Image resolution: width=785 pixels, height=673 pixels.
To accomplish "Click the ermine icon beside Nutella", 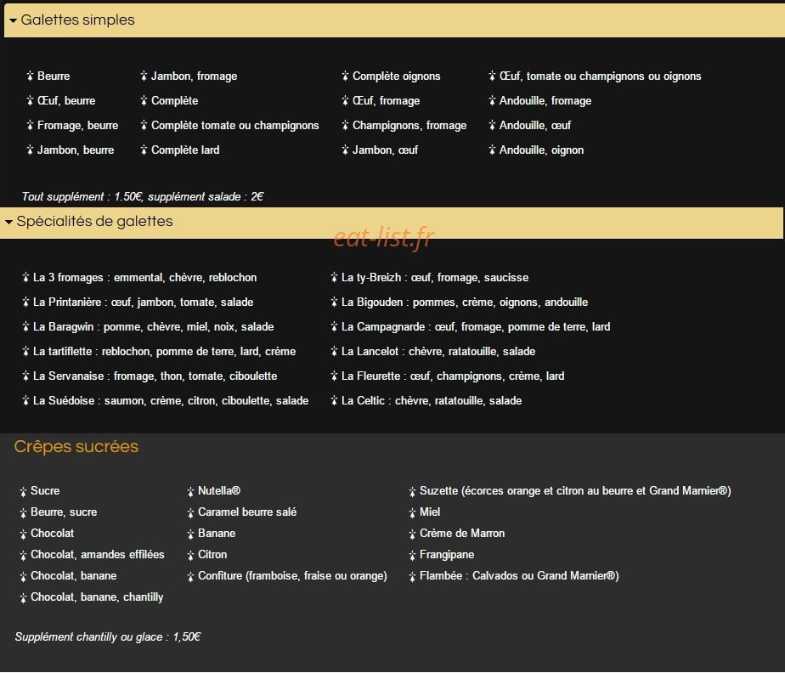I will (190, 491).
